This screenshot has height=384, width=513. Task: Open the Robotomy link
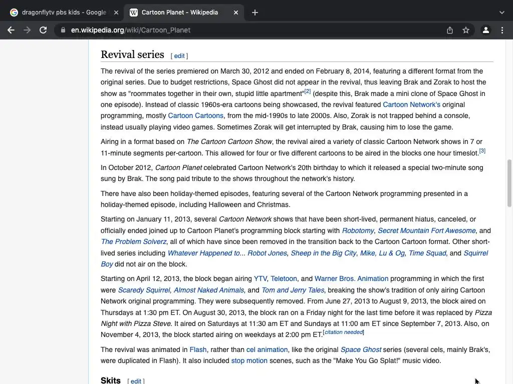[x=358, y=230]
